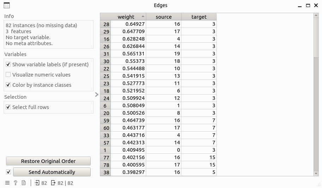Click weight cell 0.509924
This screenshot has height=188, width=322.
(x=129, y=98)
